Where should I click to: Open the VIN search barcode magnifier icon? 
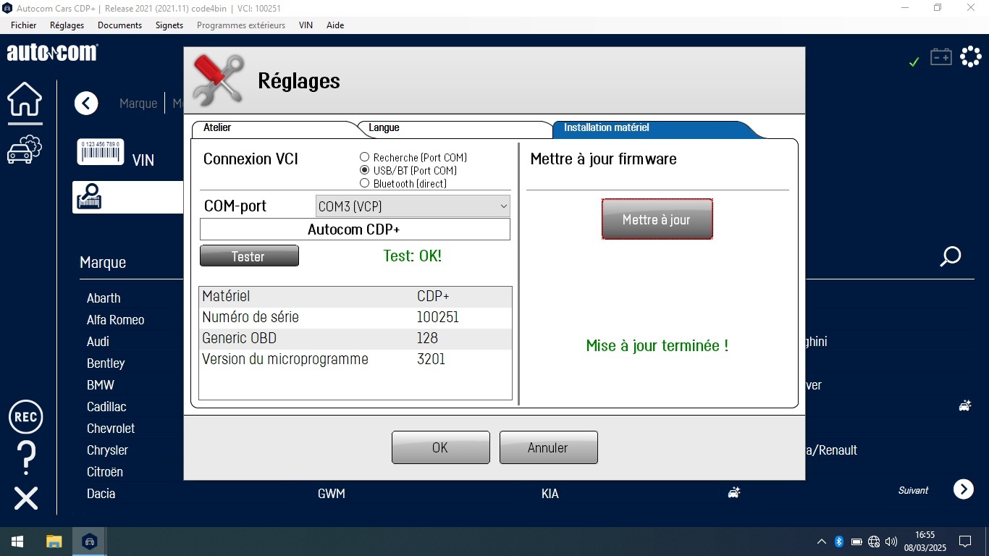click(x=90, y=197)
